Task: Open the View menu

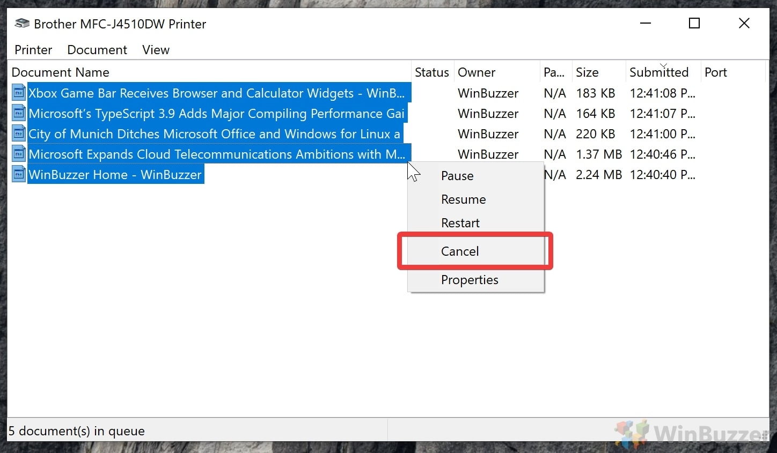Action: click(x=156, y=50)
